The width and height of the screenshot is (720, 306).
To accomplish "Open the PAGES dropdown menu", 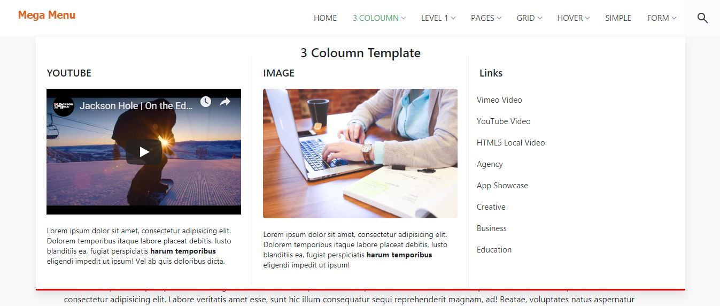I will 486,18.
